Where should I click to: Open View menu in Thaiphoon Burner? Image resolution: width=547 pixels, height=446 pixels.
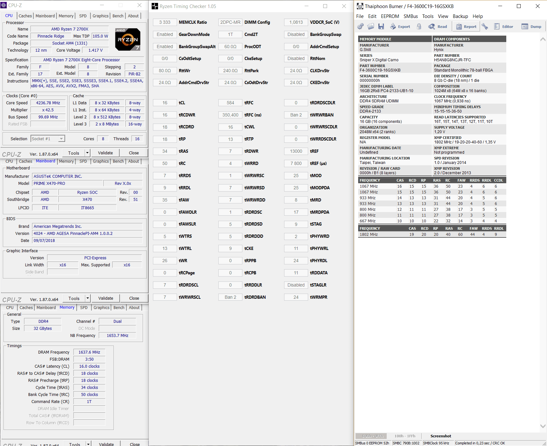443,16
